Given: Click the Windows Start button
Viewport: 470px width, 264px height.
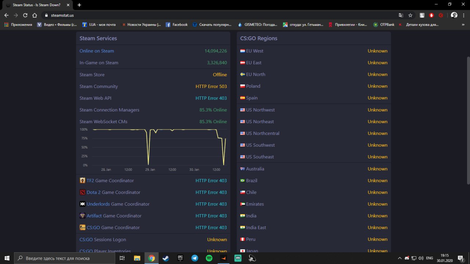Looking at the screenshot, I should click(x=7, y=258).
